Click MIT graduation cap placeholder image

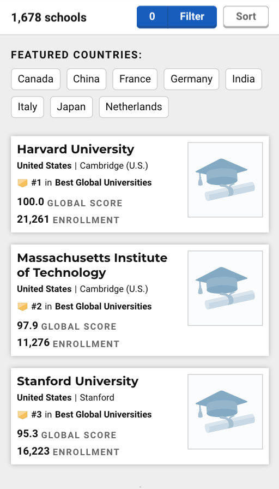[x=225, y=288]
